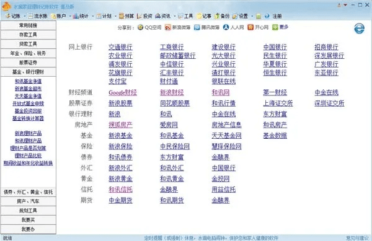Click the 计划 plan toolbar icon
372x241 pixels.
99,16
